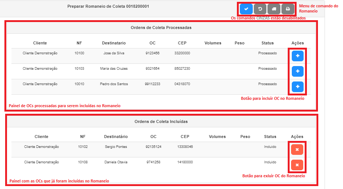Click the page title Preparar Romaneio de Coleta
Viewport: 343px width, 189px height.
pyautogui.click(x=108, y=6)
